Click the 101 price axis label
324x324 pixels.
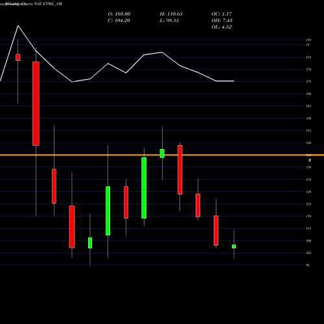point(308,253)
